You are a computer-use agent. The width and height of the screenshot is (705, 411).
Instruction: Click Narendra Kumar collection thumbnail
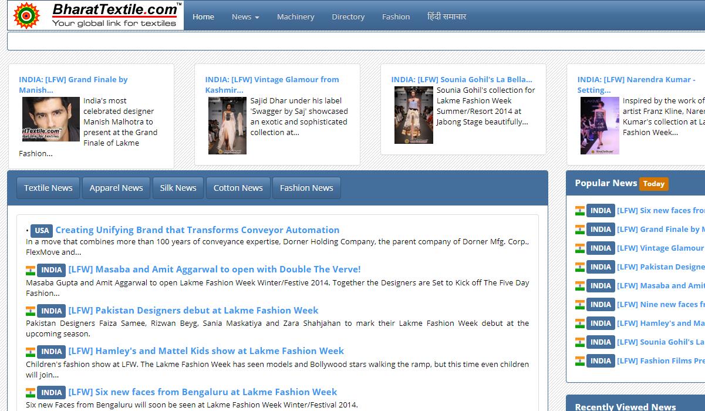pyautogui.click(x=600, y=126)
